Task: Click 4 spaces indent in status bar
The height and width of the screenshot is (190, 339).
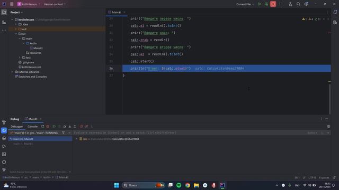Action: pyautogui.click(x=324, y=177)
